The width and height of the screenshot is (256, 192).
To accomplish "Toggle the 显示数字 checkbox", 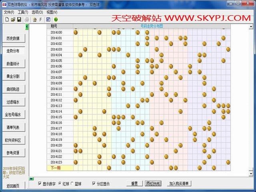I will 40,184.
